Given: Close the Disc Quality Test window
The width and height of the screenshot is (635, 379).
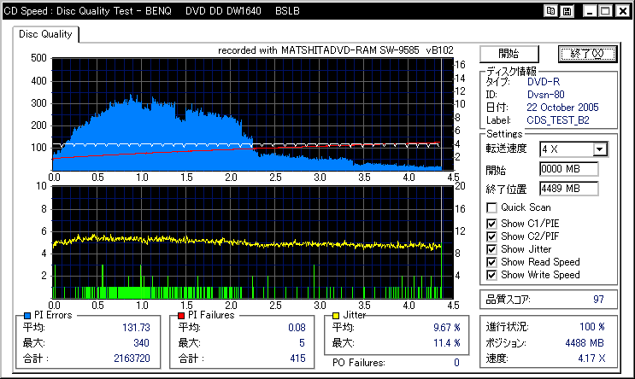Looking at the screenshot, I should (x=622, y=11).
